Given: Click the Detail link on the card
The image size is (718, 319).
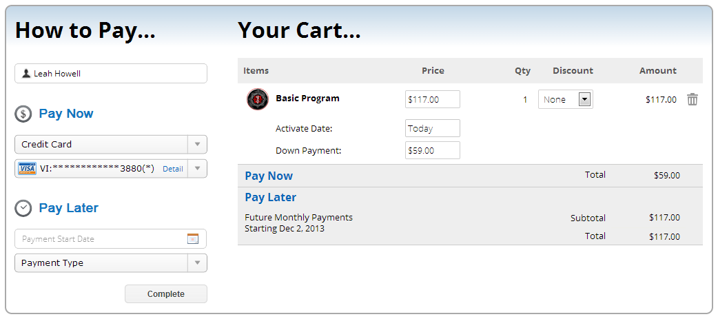Looking at the screenshot, I should [x=173, y=169].
